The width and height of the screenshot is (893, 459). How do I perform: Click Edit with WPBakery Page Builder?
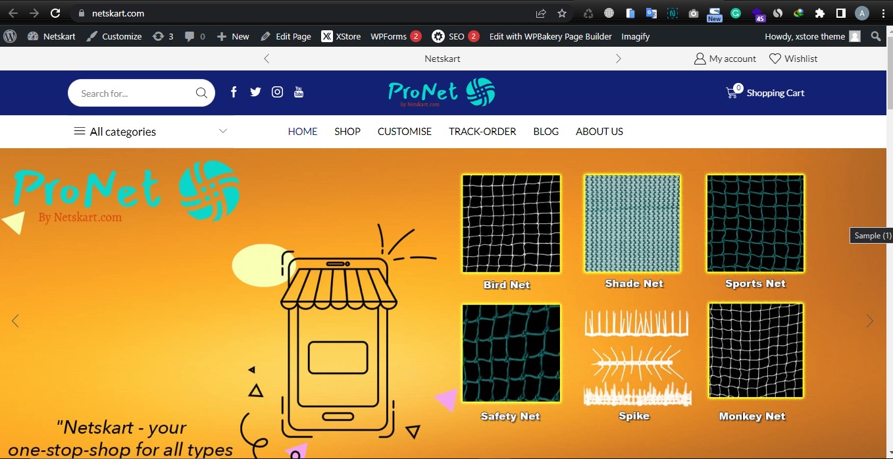[551, 36]
